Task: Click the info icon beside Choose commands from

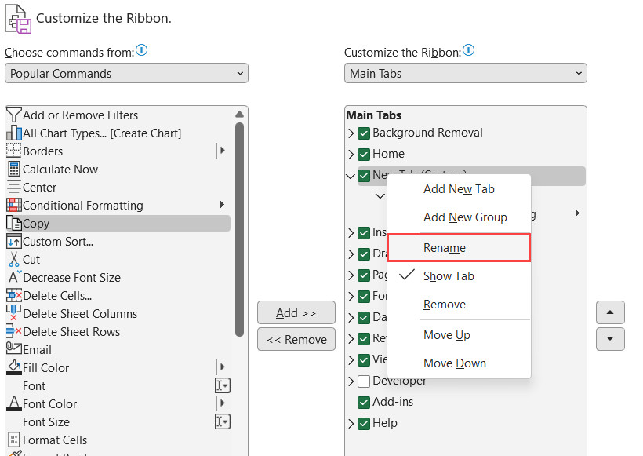Action: (141, 50)
